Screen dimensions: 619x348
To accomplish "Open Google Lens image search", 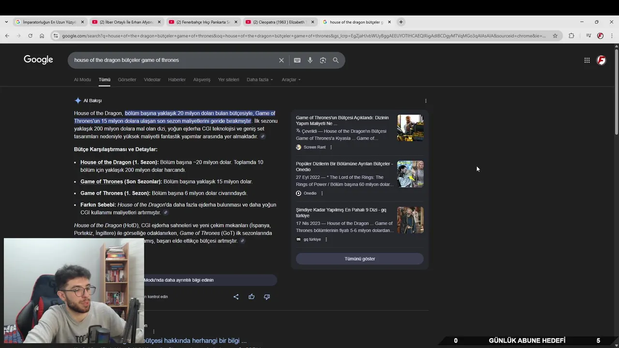I will [x=323, y=60].
